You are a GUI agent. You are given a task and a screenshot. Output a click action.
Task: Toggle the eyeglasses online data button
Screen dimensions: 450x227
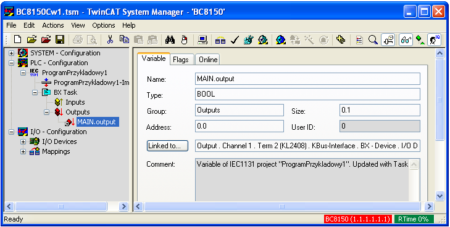pyautogui.click(x=406, y=39)
